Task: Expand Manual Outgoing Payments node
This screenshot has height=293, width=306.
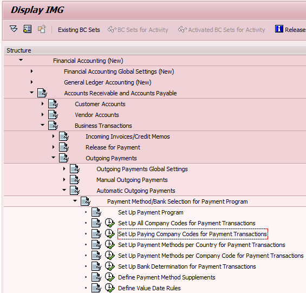Action: (x=64, y=179)
